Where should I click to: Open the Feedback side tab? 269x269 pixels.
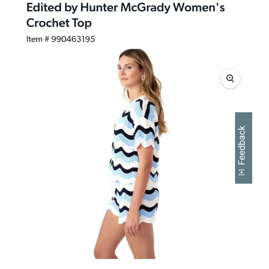243,148
